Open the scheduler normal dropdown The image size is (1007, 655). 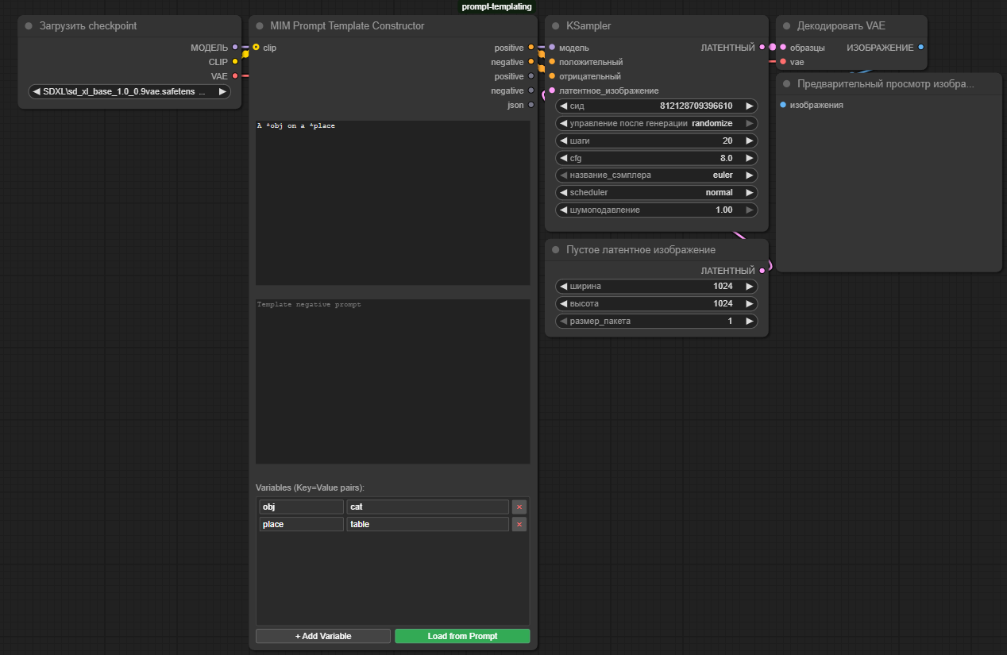pyautogui.click(x=656, y=193)
